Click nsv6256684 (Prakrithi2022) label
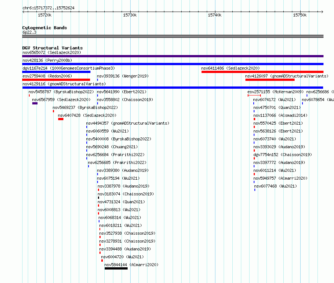Screen dimensions: 334x283 [x=115, y=155]
